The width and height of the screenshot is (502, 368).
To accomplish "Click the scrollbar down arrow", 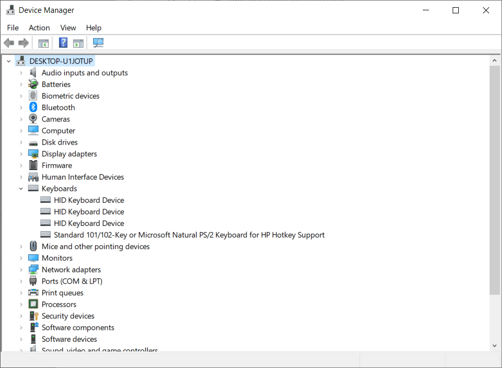I will [x=494, y=345].
